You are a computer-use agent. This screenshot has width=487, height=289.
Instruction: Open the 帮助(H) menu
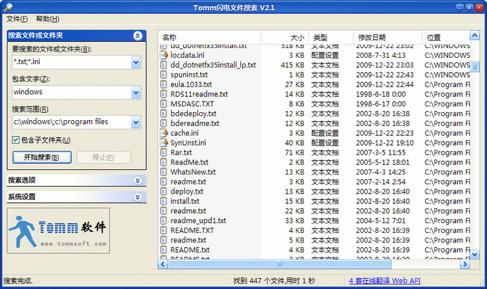coord(47,19)
